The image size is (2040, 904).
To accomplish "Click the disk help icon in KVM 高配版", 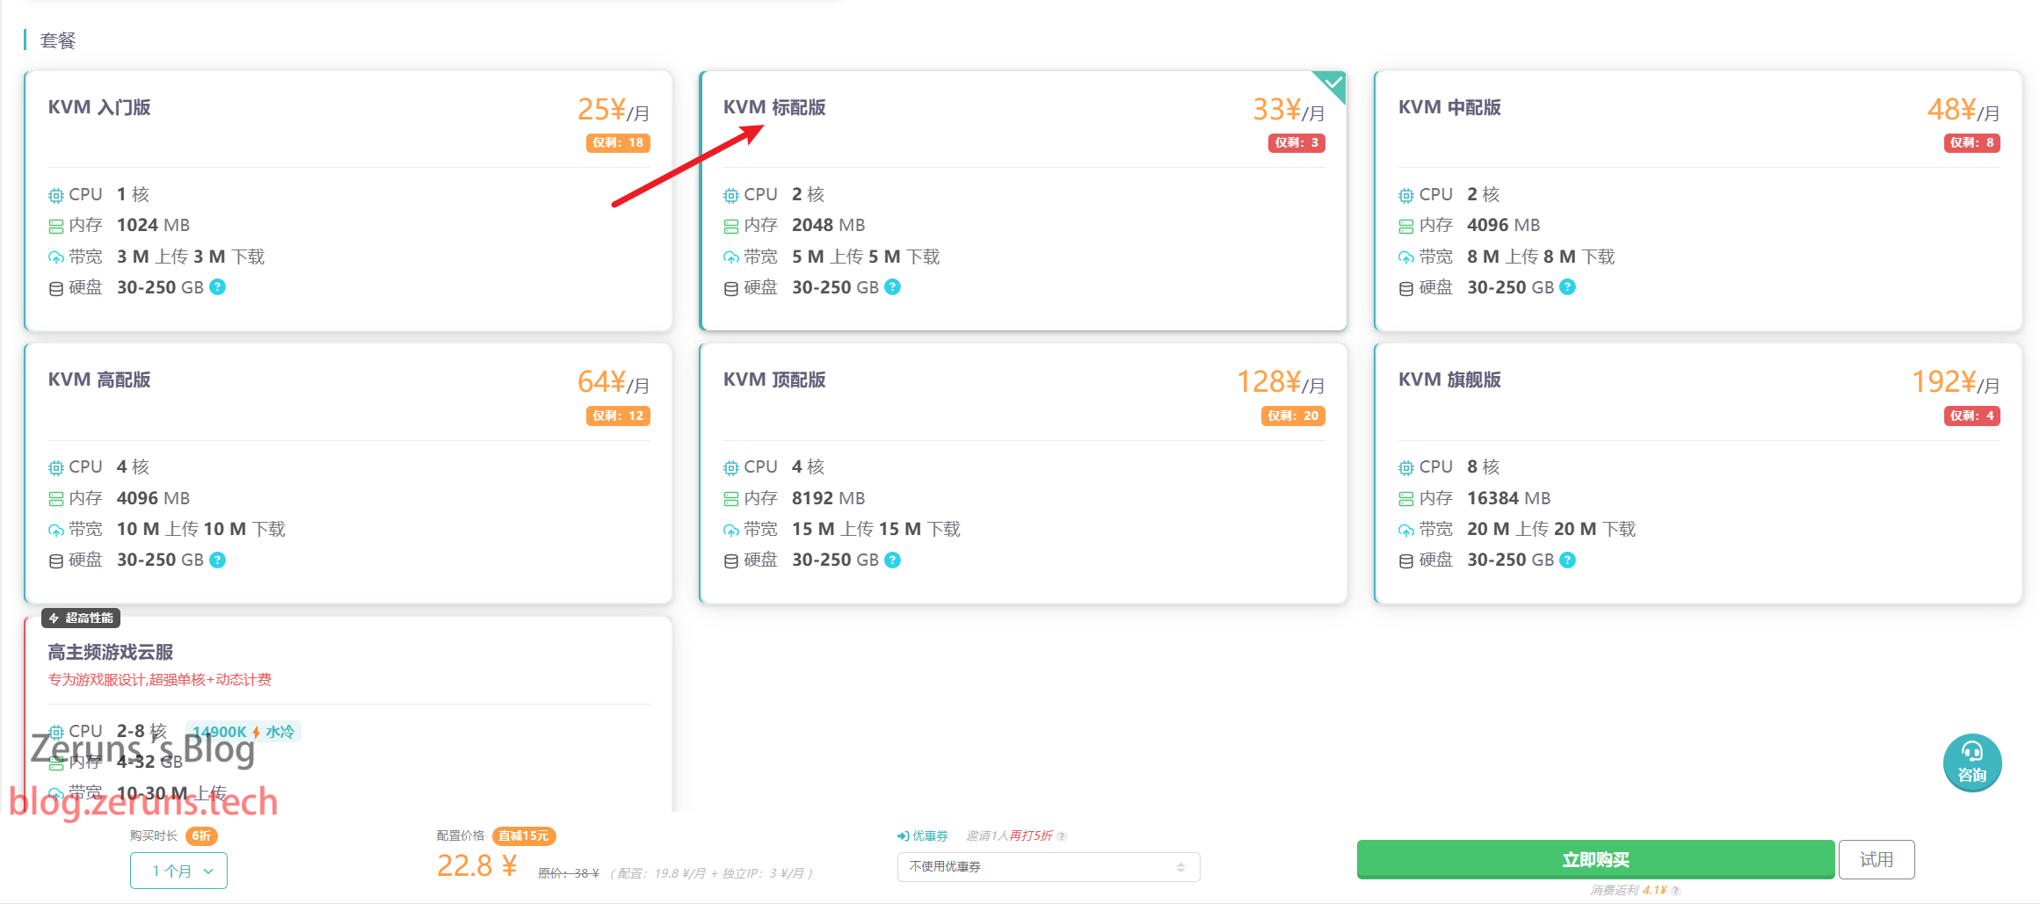I will [218, 560].
